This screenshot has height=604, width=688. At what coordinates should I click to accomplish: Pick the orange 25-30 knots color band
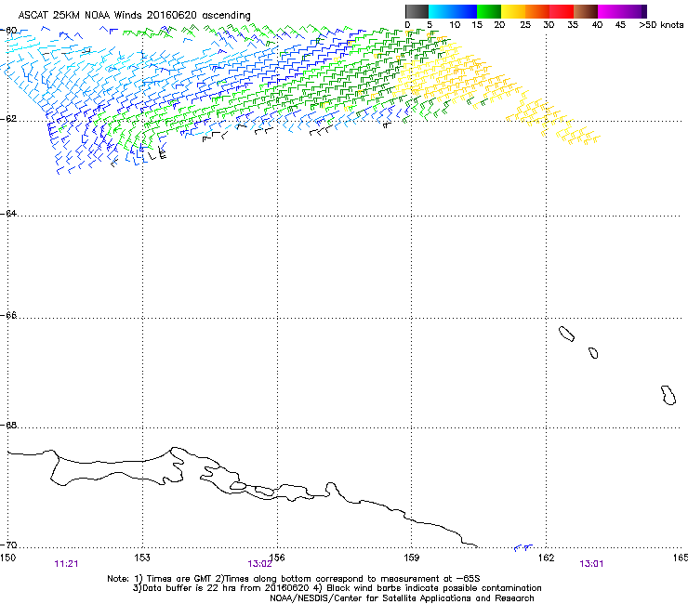[537, 11]
